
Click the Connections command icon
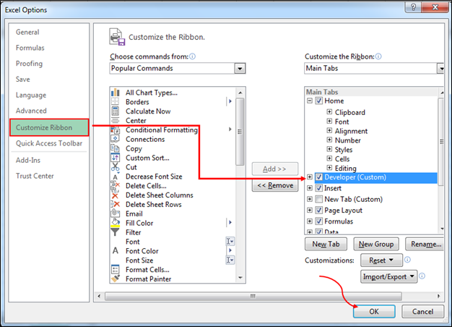pos(115,139)
